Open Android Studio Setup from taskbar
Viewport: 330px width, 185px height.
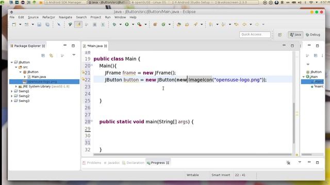tap(194, 2)
